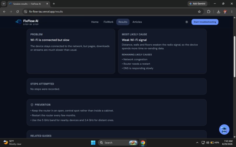The width and height of the screenshot is (236, 147).
Task: Click the scrollbar up arrow
Action: coord(235,17)
